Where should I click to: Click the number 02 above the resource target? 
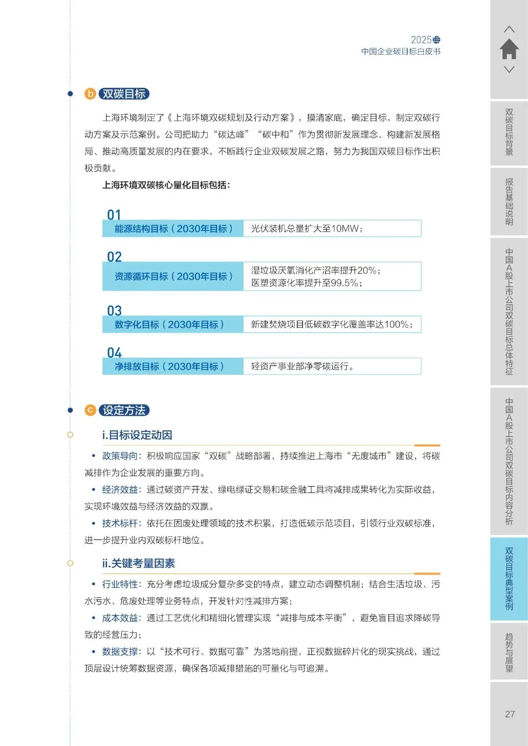(114, 256)
